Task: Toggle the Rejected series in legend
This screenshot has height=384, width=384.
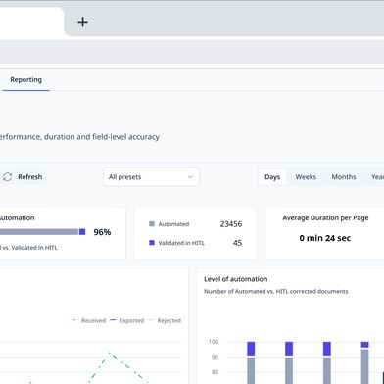Action: [165, 320]
